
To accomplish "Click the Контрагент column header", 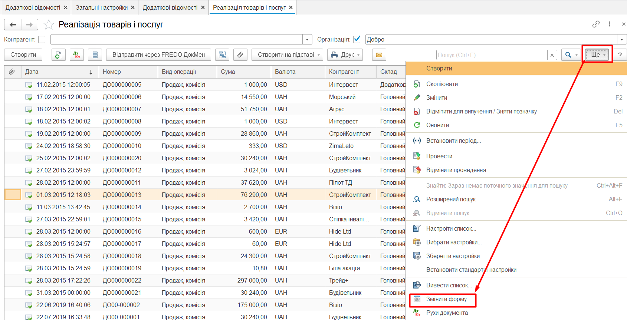I will pos(351,72).
